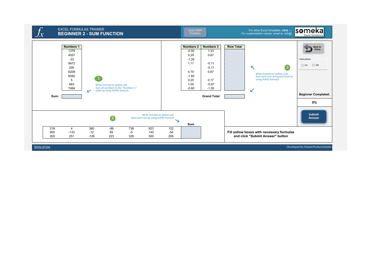
Task: Click the Developed by MasterProductivityKit text
Action: [x=309, y=147]
